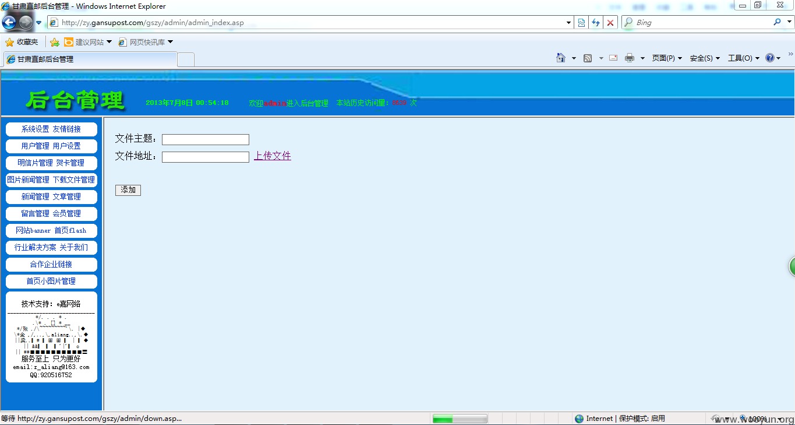Toggle the Compatibility View icon
The height and width of the screenshot is (425, 795).
[x=581, y=23]
